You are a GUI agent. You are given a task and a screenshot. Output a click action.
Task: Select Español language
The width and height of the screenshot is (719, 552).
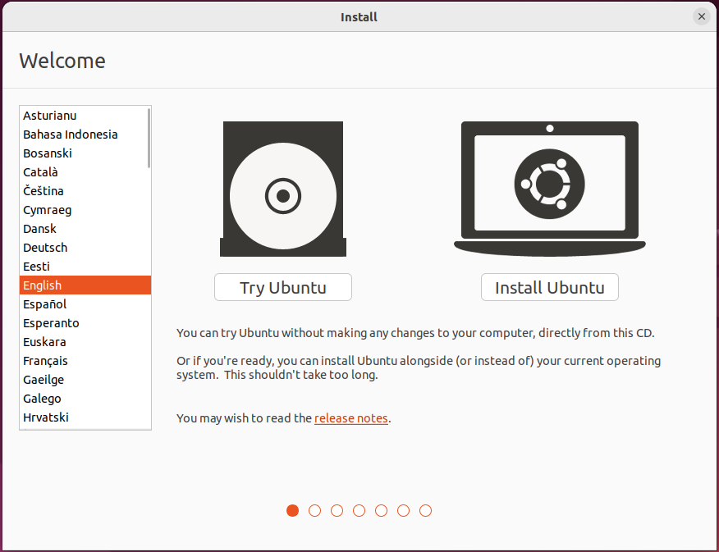coord(85,304)
